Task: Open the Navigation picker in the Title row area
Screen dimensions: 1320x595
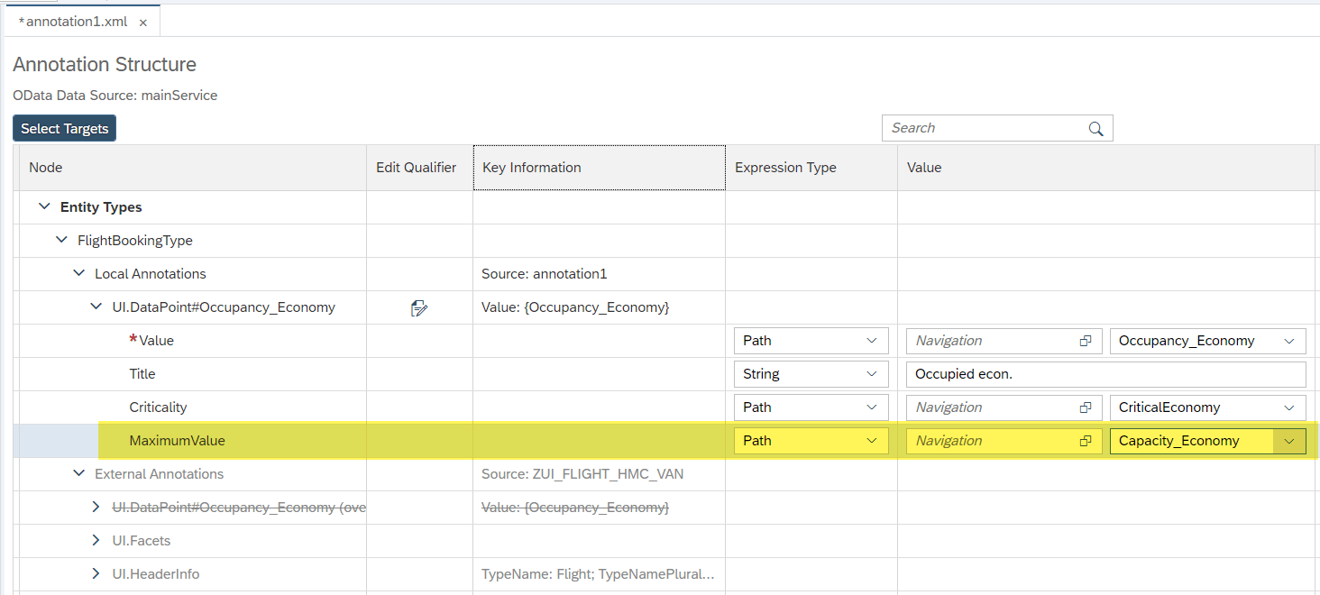Action: [x=1086, y=373]
